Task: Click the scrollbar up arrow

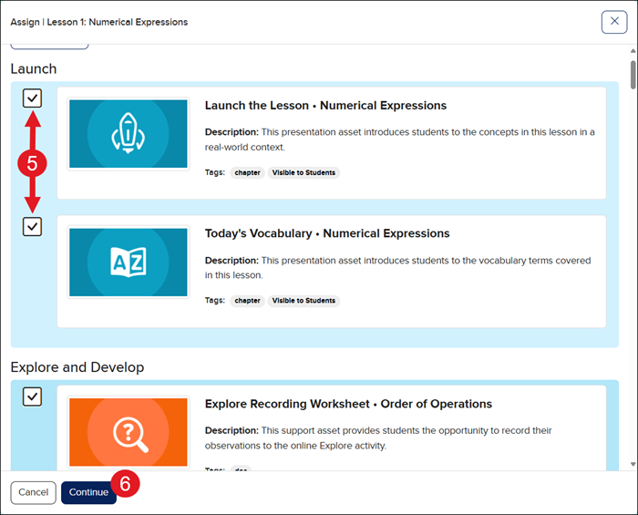Action: tap(633, 52)
